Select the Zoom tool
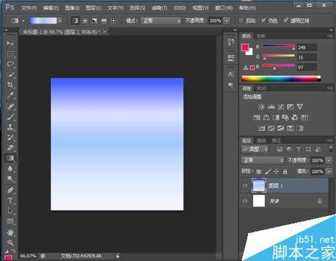 (10, 242)
